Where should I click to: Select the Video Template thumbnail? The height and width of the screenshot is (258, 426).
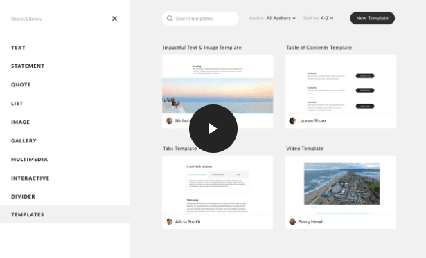pos(341,185)
